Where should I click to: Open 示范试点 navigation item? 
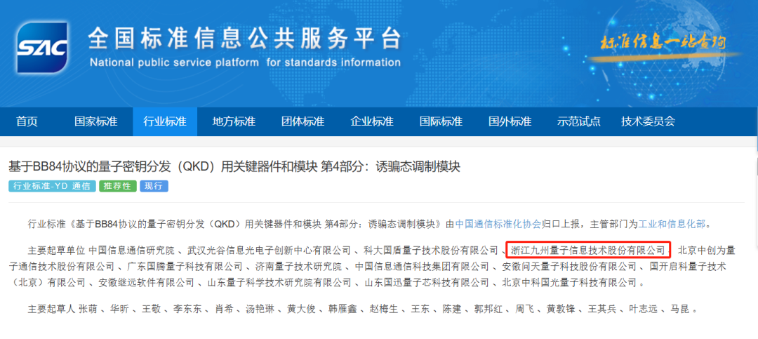578,121
